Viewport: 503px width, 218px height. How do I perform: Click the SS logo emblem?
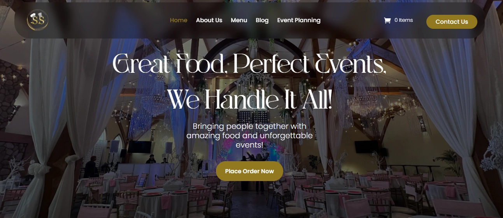point(38,20)
